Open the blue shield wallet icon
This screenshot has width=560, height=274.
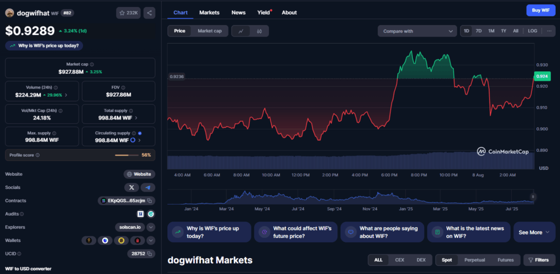105,241
